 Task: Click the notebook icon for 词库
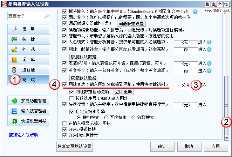pos(14,60)
